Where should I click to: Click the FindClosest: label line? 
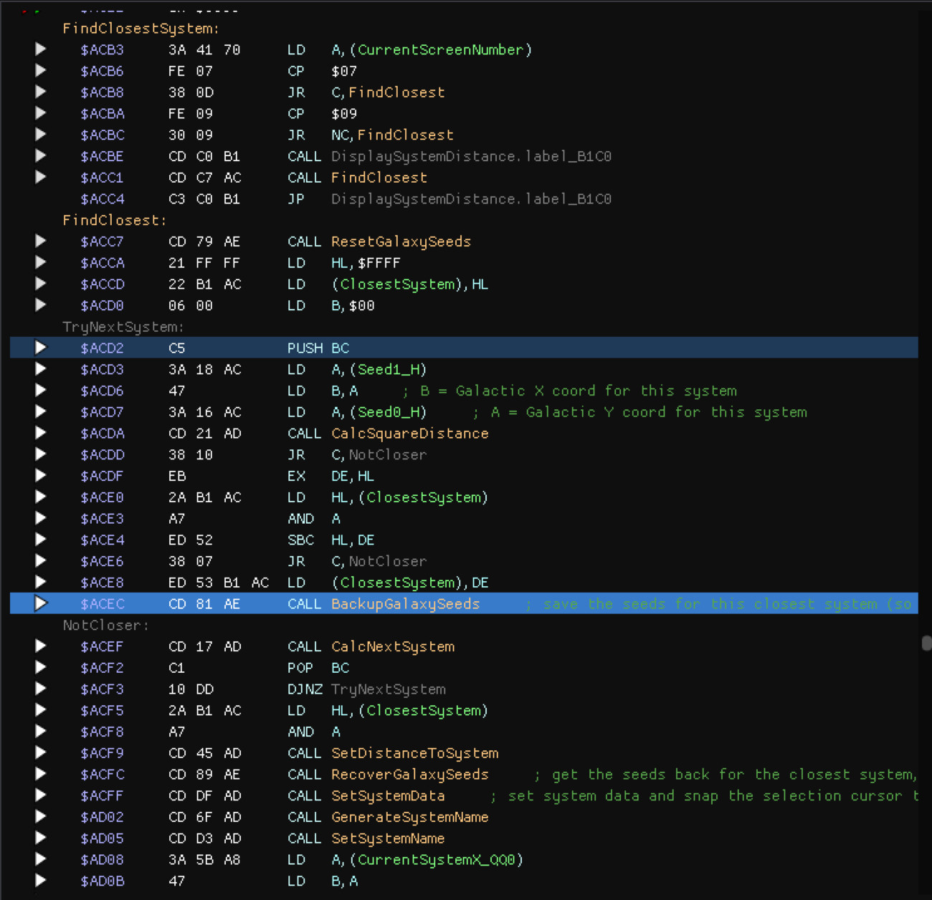pyautogui.click(x=115, y=220)
